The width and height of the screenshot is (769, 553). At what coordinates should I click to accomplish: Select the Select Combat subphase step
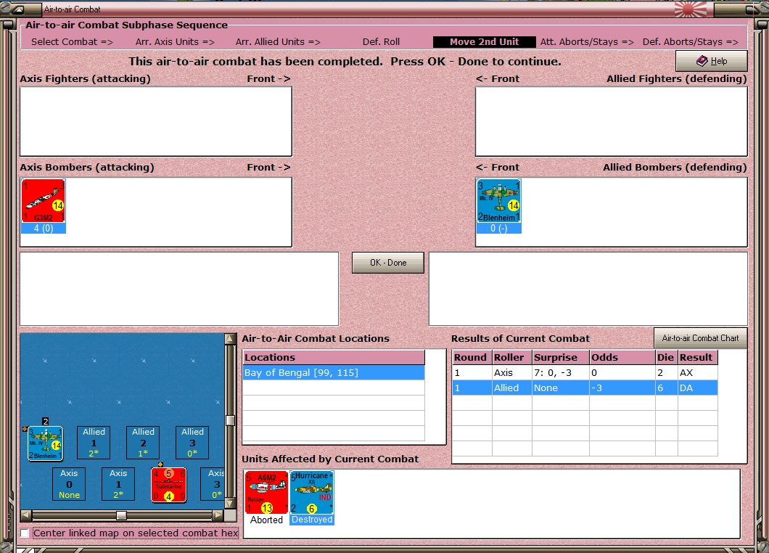(72, 41)
